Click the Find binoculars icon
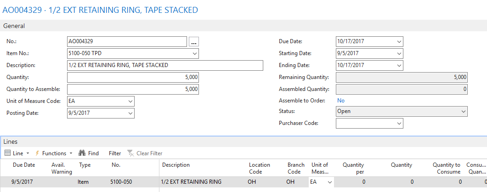The height and width of the screenshot is (192, 487). coord(82,153)
